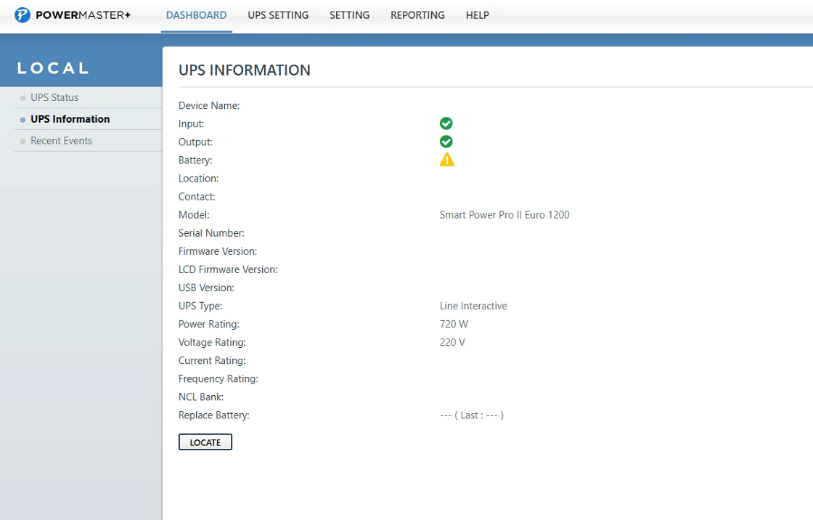Image resolution: width=813 pixels, height=520 pixels.
Task: Click the LCD Firmware Version label
Action: pos(228,269)
